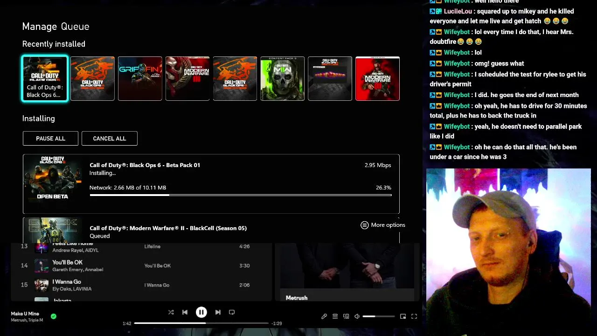Open the connect to a device icon

coord(346,316)
